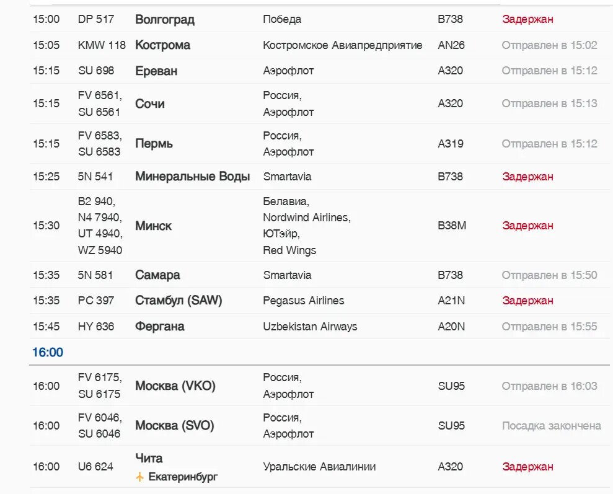Open the Москва (VKO) flight
The height and width of the screenshot is (494, 613).
175,386
